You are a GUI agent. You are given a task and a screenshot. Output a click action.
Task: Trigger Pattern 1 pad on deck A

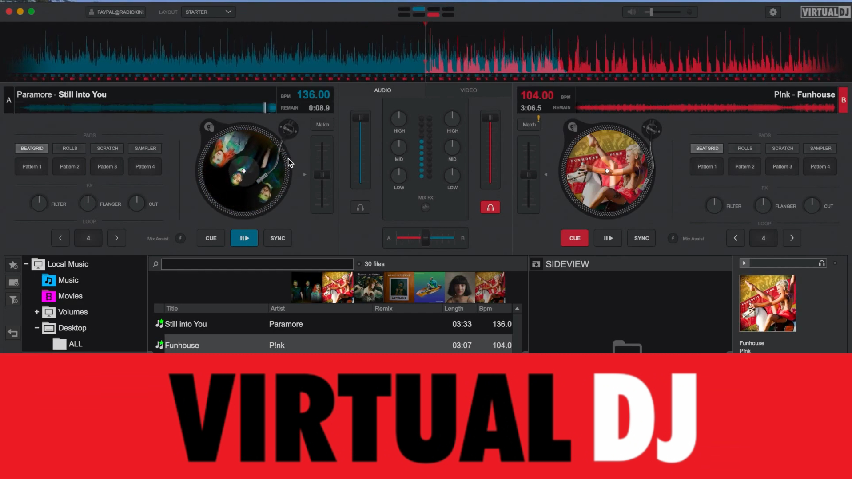(32, 167)
